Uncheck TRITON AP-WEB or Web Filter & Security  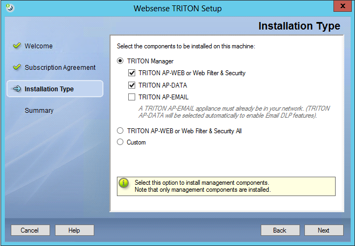point(131,73)
